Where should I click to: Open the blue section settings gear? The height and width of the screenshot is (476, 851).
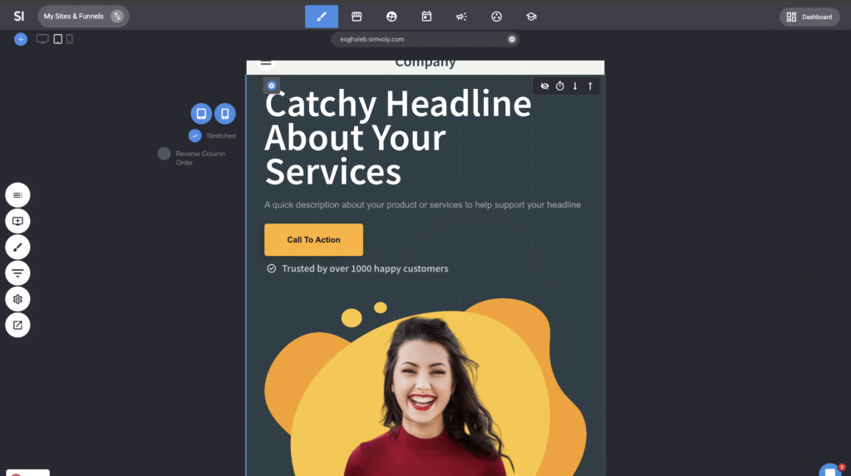272,86
